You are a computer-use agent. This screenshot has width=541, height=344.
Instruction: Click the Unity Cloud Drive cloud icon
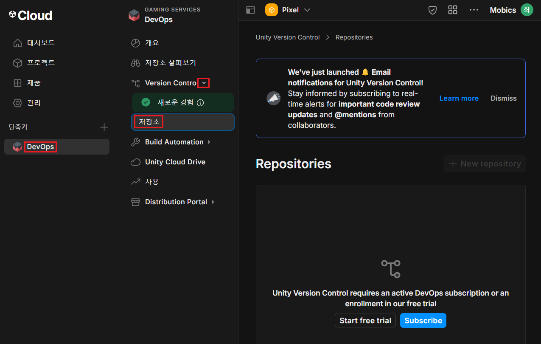[x=135, y=162]
